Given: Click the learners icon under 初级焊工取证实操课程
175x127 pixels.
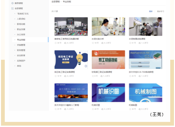Looking at the screenshot, I should (x=101, y=76).
